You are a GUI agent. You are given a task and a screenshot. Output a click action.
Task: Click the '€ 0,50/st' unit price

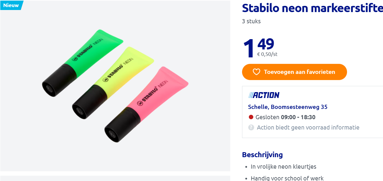(x=267, y=54)
